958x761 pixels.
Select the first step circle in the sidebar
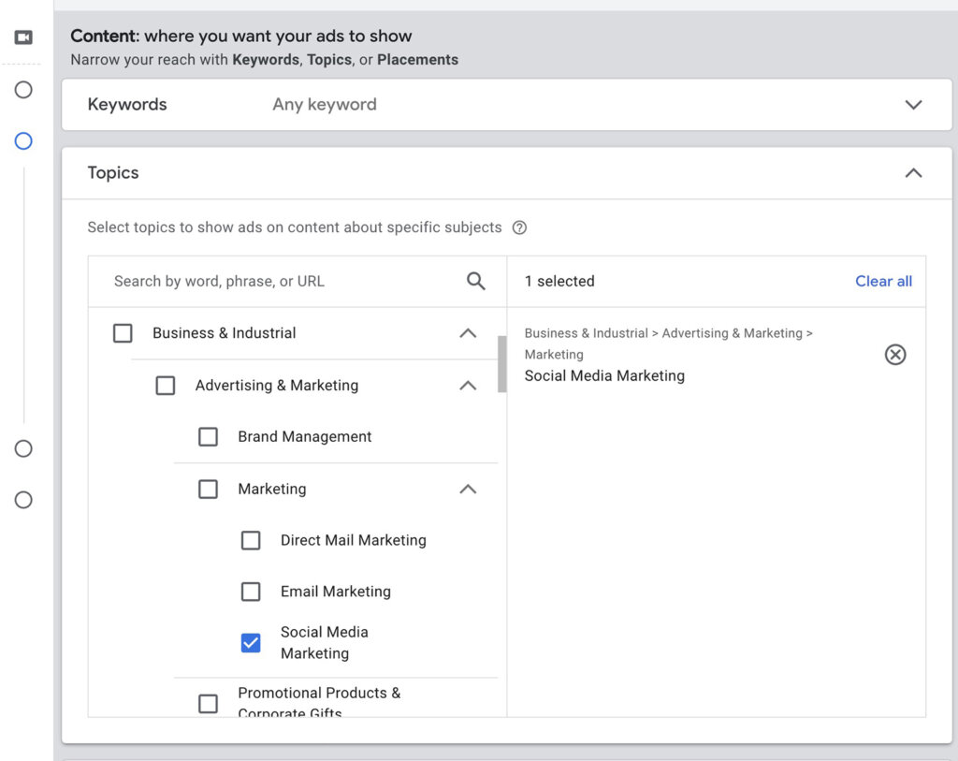(x=23, y=90)
